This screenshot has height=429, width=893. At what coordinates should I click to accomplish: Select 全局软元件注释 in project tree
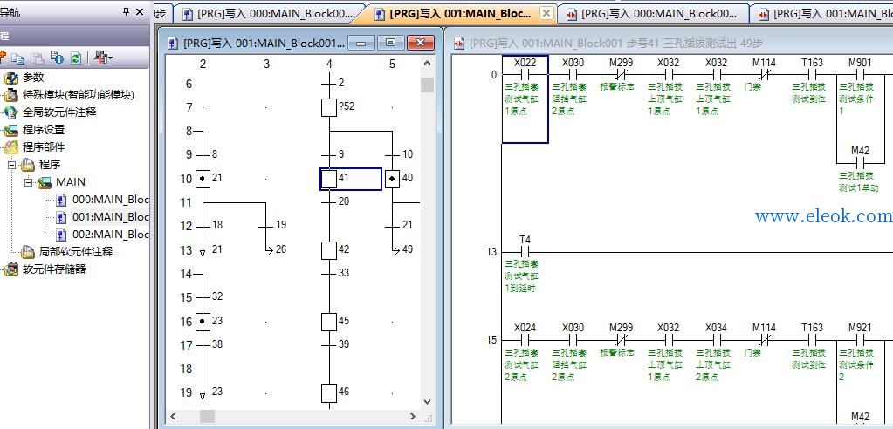[59, 112]
